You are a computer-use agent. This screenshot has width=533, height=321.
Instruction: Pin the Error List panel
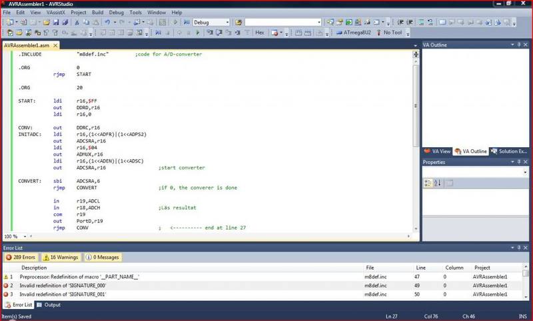pos(519,248)
